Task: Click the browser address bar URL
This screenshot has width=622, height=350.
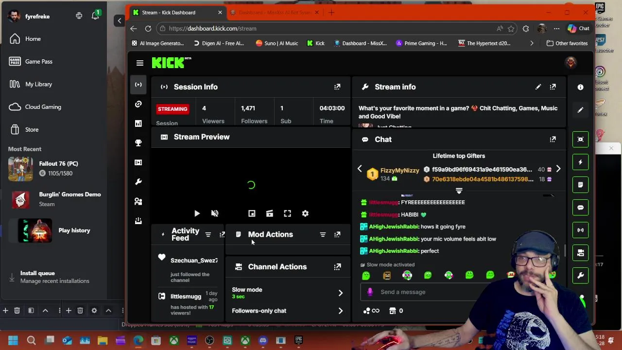Action: [x=213, y=29]
